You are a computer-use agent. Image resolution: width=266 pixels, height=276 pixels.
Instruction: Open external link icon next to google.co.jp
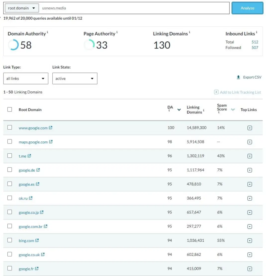tap(41, 212)
